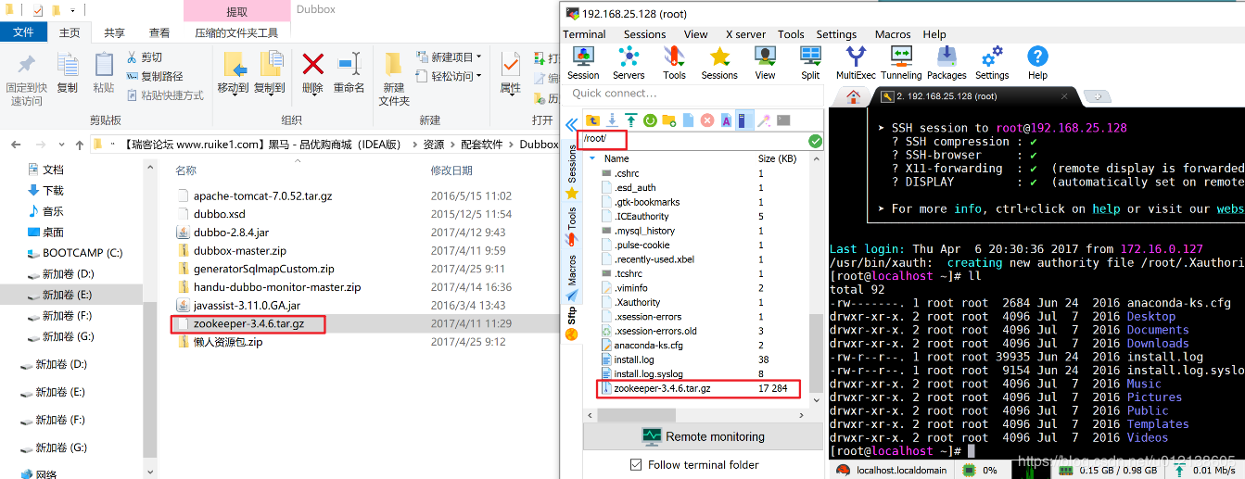Open the View icon in MobaXterm toolbar
This screenshot has width=1245, height=479.
tap(765, 63)
